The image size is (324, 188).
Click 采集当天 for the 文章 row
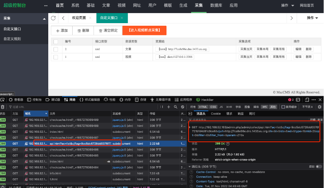click(x=246, y=49)
